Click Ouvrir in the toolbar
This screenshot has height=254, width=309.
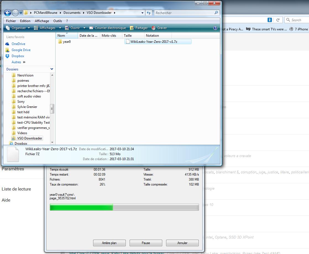tap(73, 28)
